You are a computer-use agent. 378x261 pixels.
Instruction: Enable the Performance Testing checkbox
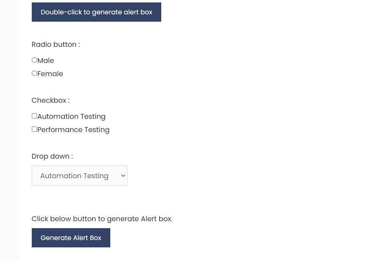pyautogui.click(x=34, y=129)
